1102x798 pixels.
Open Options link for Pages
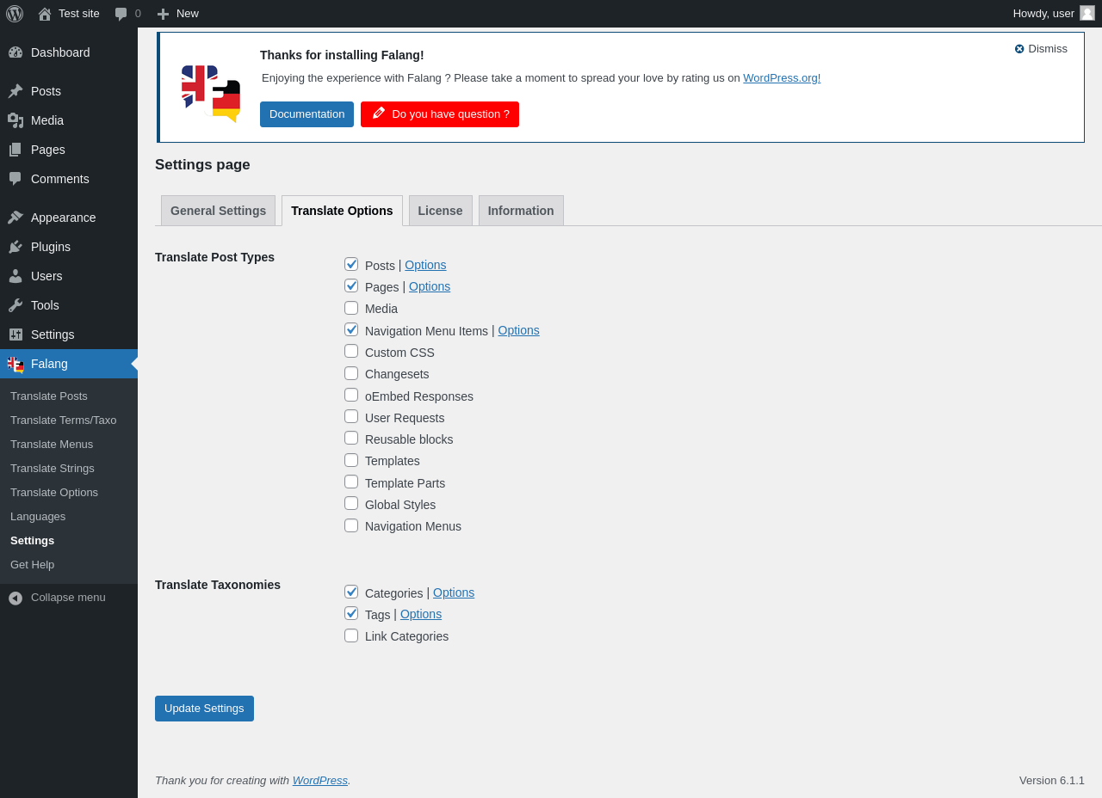point(430,286)
